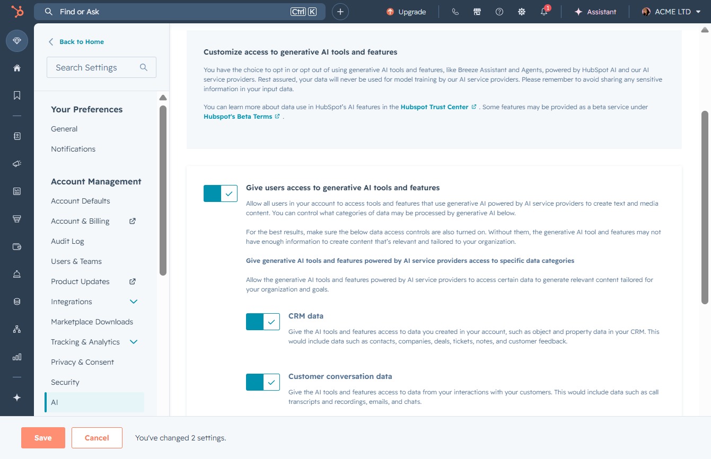Click external link icon beside Account & Billing
Screen dimensions: 711x459
(x=133, y=221)
